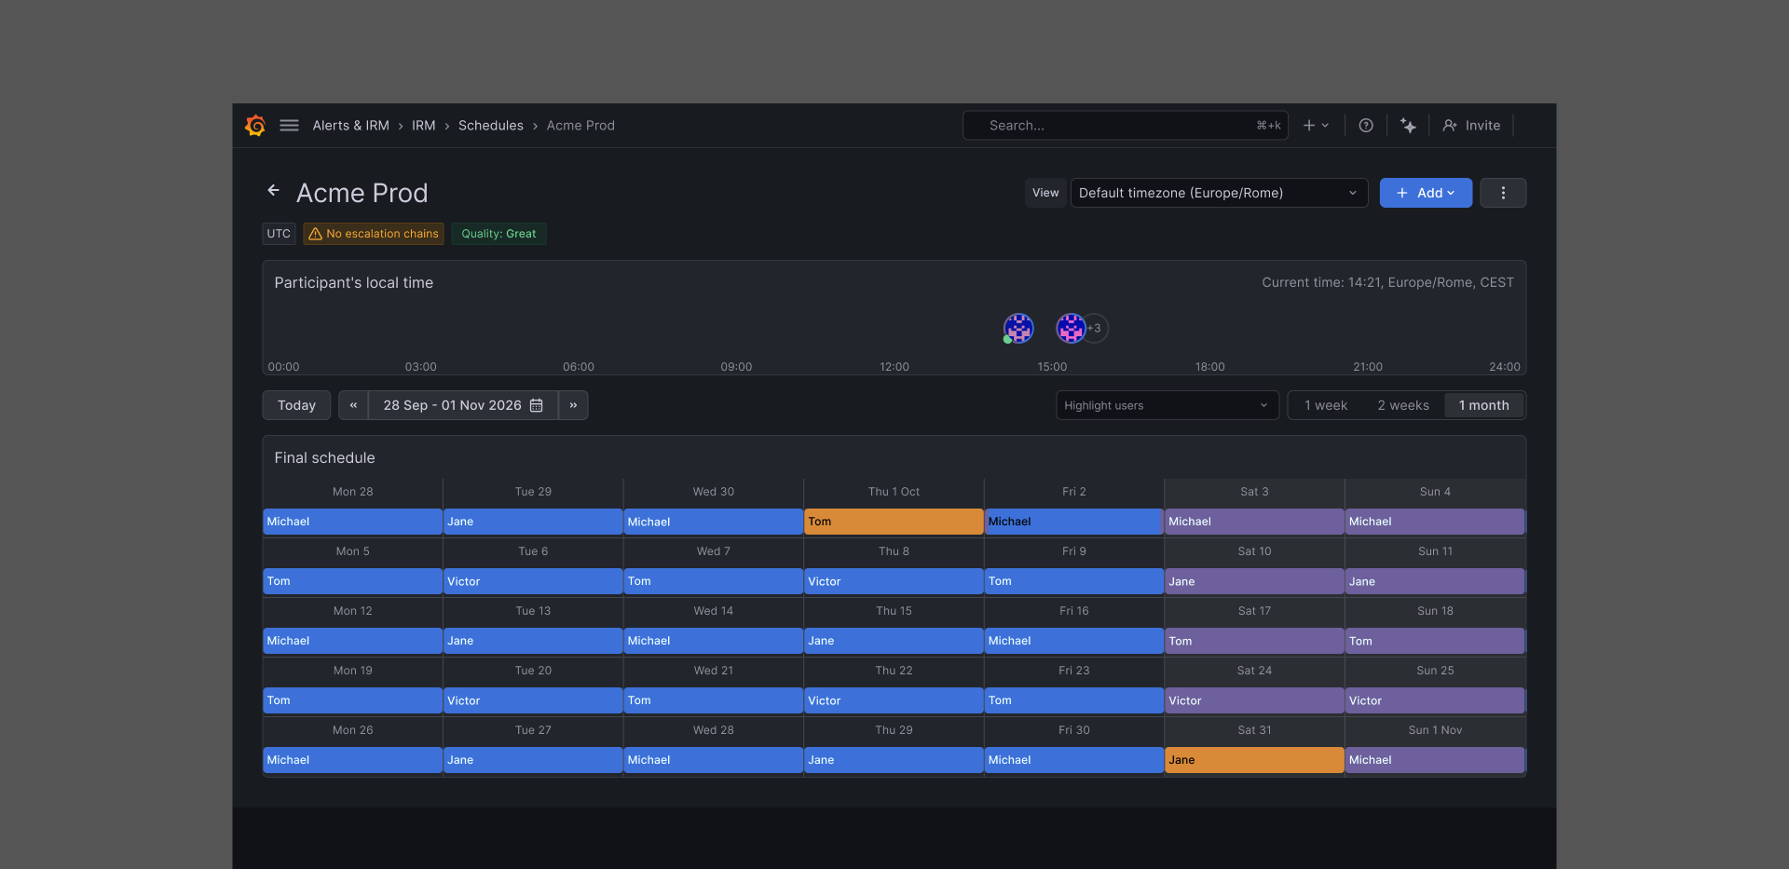Click the Invite button
This screenshot has width=1789, height=869.
pos(1471,126)
